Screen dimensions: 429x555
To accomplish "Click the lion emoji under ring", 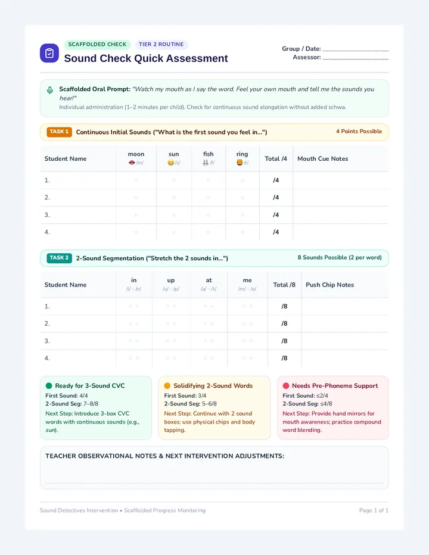I will 240,163.
